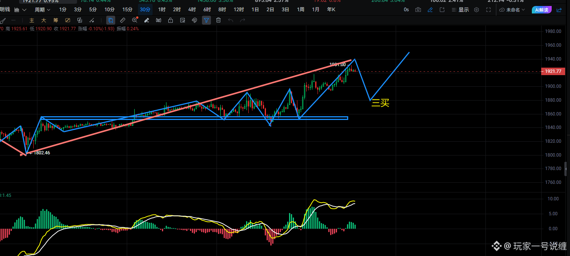Image resolution: width=570 pixels, height=256 pixels.
Task: Switch to the 5分 timeframe
Action: click(93, 10)
